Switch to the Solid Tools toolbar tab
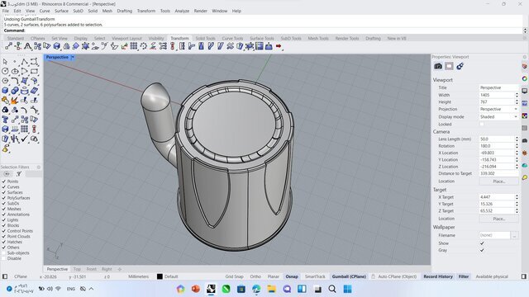This screenshot has height=297, width=529. point(205,39)
